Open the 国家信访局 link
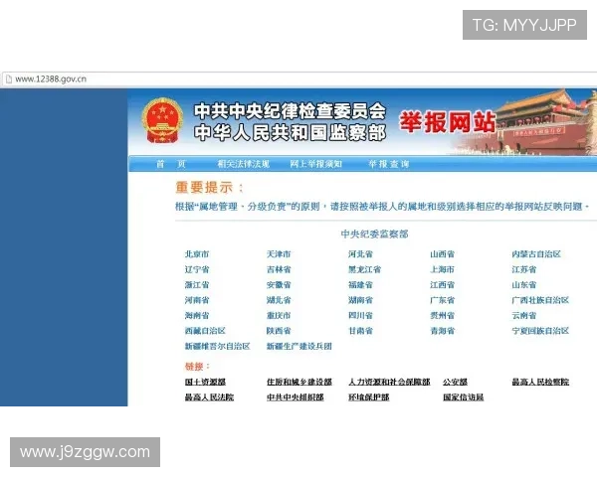The width and height of the screenshot is (597, 477). point(463,397)
